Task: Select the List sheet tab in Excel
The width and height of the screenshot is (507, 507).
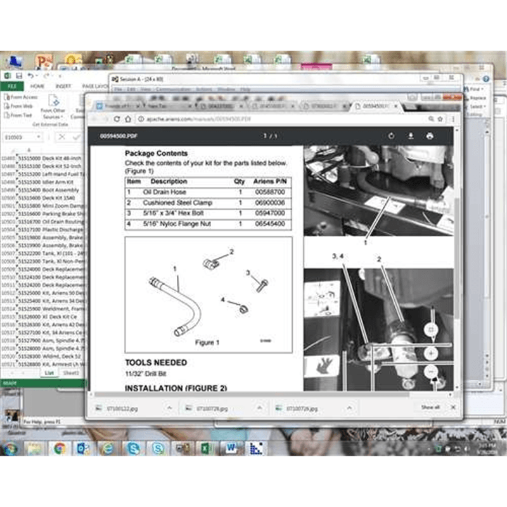Action: 49,373
